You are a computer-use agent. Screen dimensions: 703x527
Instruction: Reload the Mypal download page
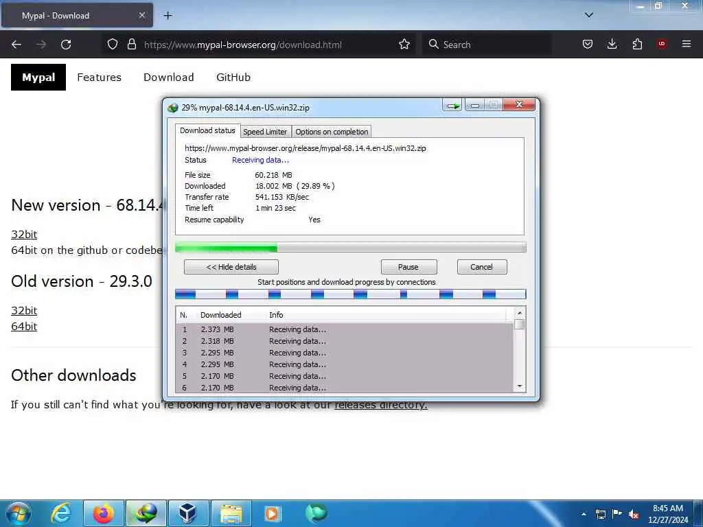click(x=66, y=45)
